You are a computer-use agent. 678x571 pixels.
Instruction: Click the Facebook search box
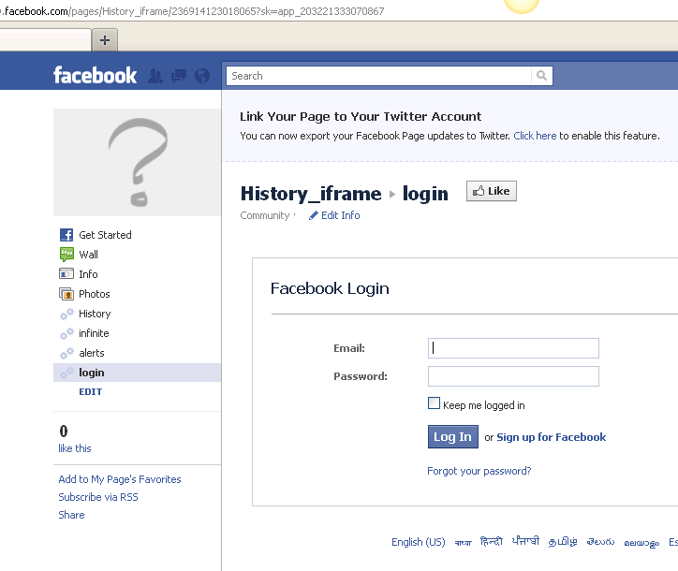coord(379,76)
